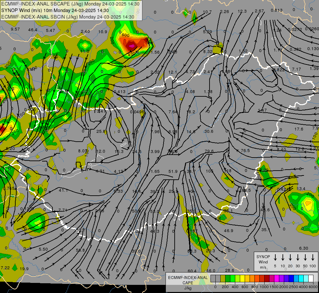Viewport: 319px width, 293px height.
Task: Click map value '28.6'
Action: [x=229, y=270]
